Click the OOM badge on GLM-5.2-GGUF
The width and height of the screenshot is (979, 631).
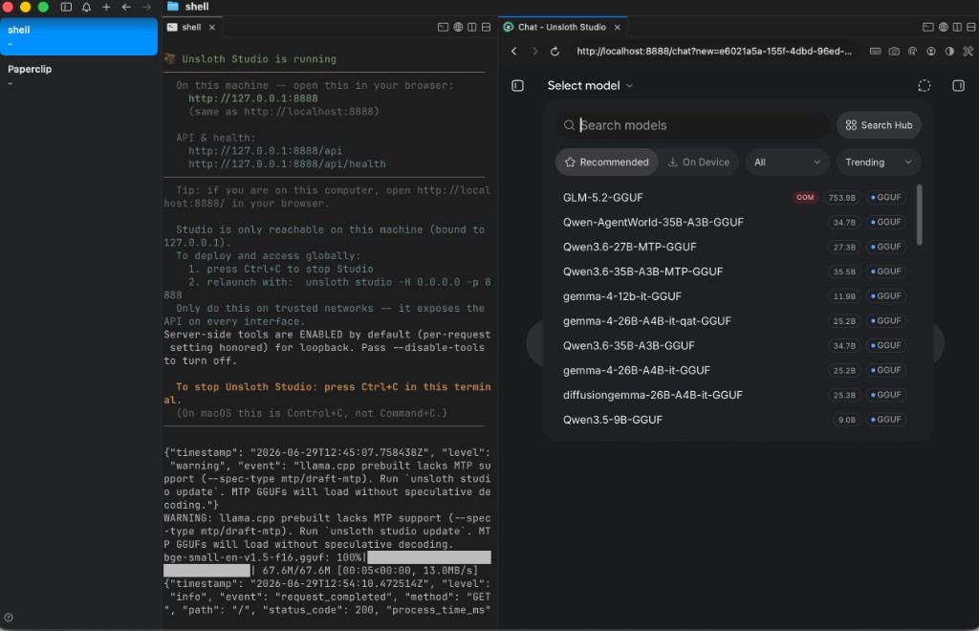[805, 197]
